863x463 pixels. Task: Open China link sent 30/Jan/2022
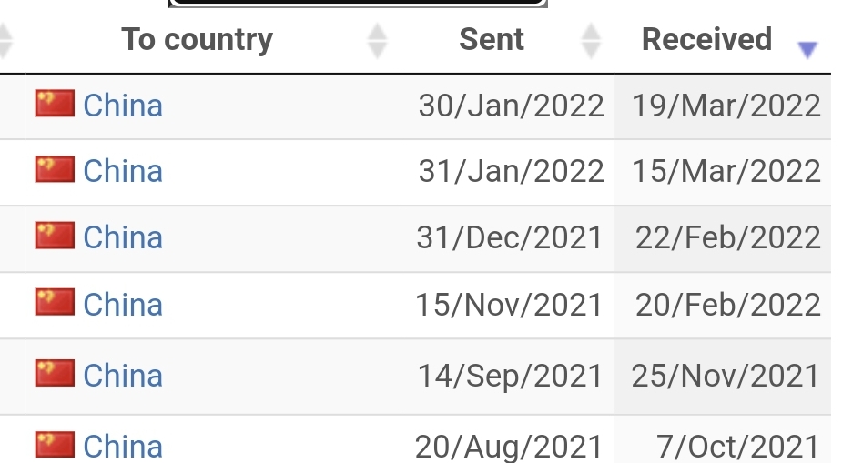123,105
